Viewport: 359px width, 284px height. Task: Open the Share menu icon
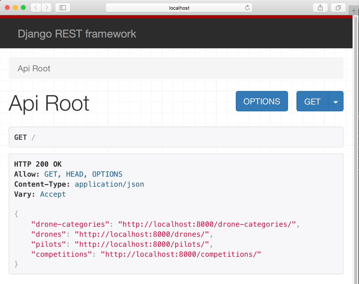pos(320,8)
